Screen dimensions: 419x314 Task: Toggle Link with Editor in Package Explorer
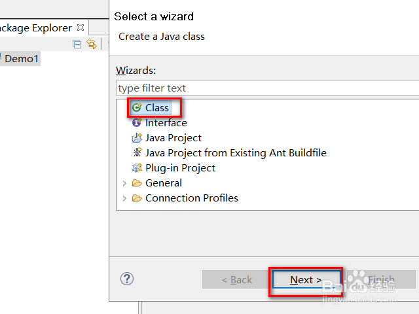[92, 44]
